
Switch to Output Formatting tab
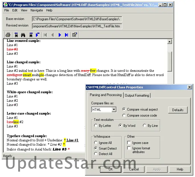point(137,95)
